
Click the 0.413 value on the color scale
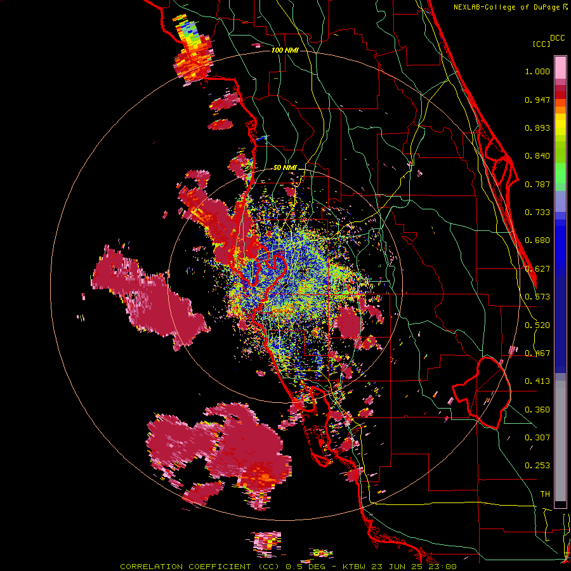coord(537,381)
